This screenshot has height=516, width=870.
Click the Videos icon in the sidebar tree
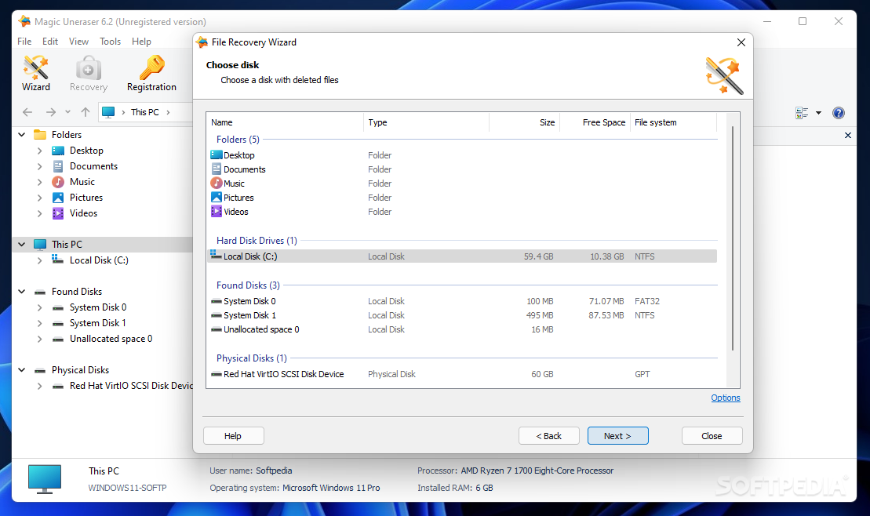pos(58,213)
